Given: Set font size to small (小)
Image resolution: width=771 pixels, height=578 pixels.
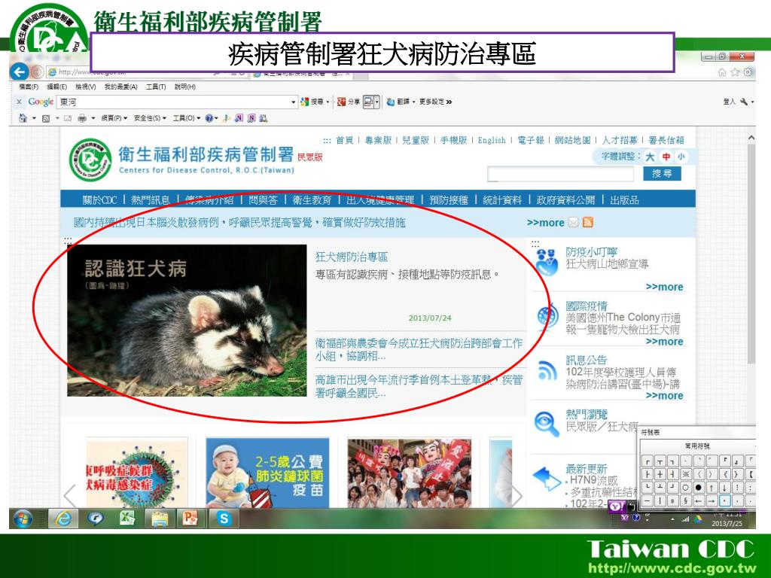Looking at the screenshot, I should click(681, 157).
